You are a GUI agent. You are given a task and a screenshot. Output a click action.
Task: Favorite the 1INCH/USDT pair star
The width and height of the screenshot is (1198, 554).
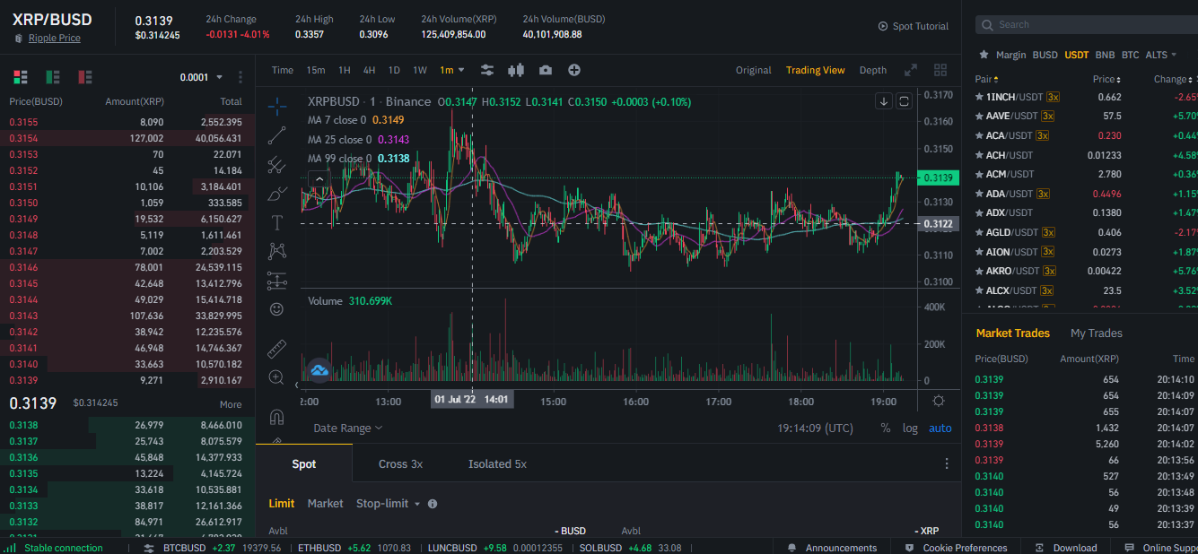click(979, 96)
